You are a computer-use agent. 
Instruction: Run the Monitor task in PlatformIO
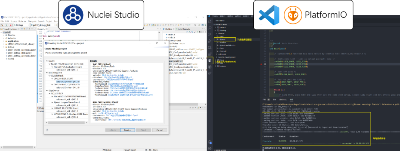click(x=223, y=42)
